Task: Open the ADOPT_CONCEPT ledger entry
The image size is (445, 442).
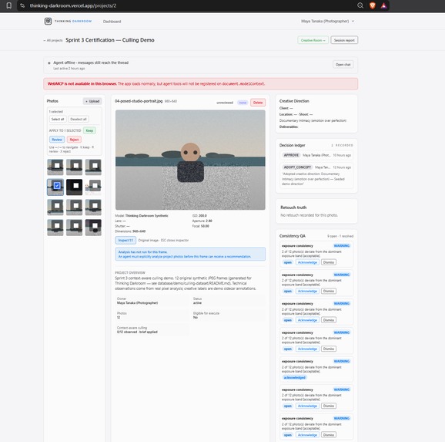Action: (x=316, y=175)
